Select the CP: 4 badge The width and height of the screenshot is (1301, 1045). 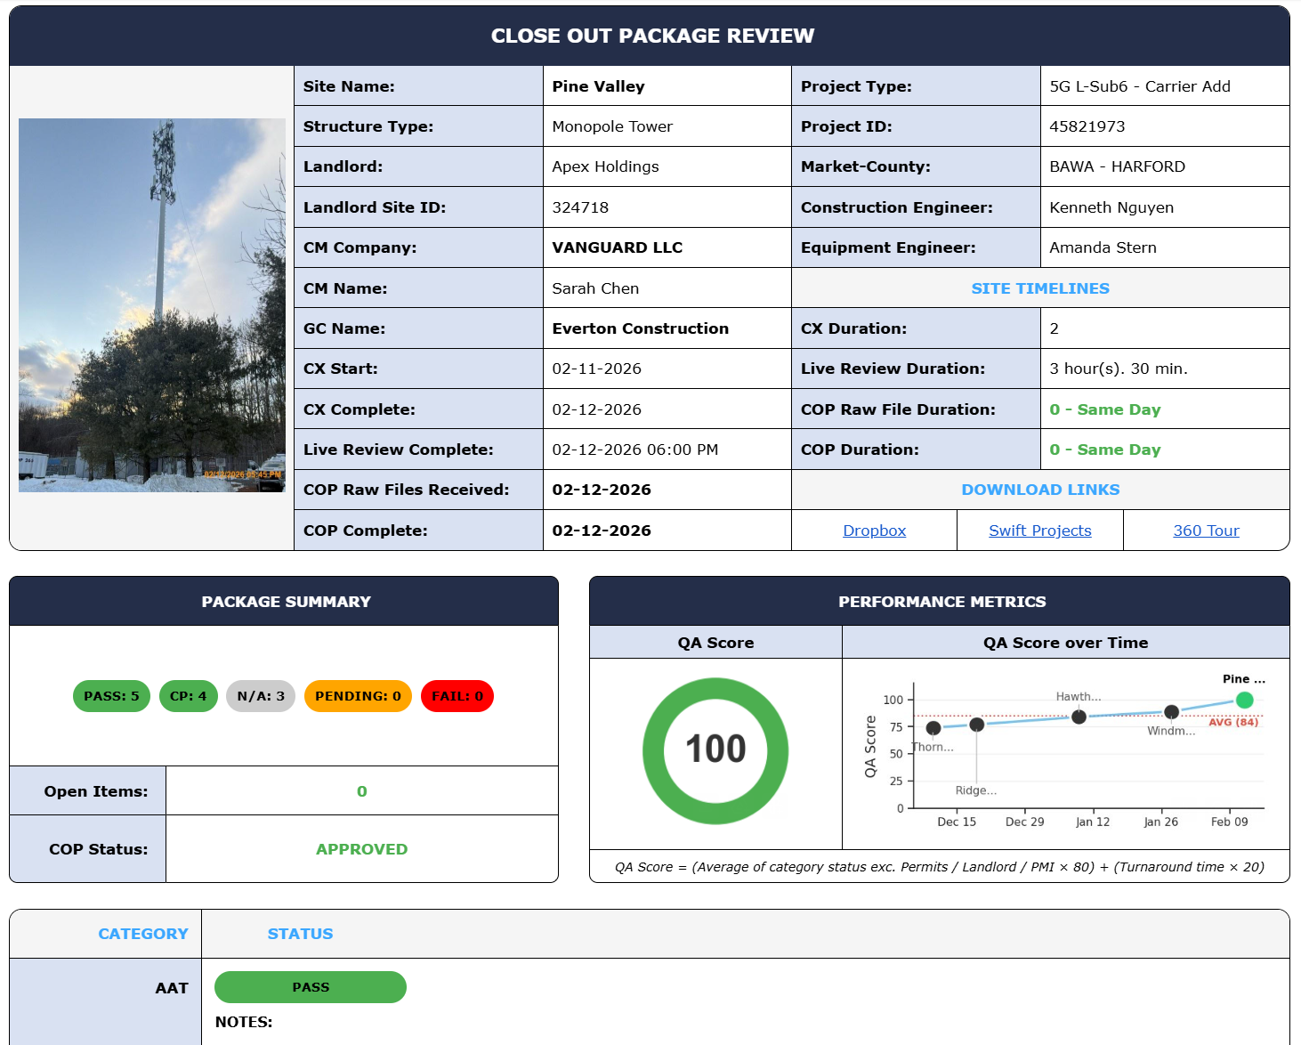pos(188,696)
